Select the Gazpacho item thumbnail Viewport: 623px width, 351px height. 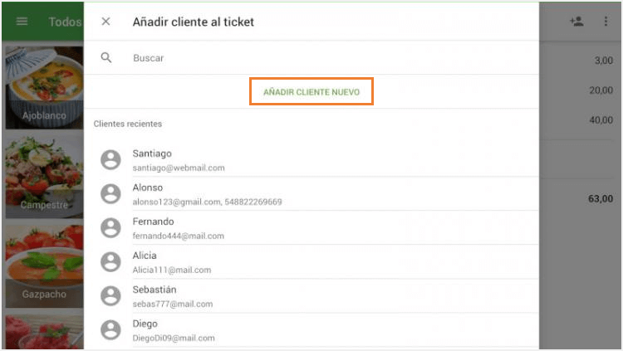pyautogui.click(x=45, y=266)
